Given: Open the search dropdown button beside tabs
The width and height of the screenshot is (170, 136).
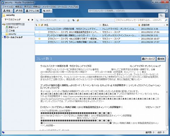Looking at the screenshot, I should [161, 16].
